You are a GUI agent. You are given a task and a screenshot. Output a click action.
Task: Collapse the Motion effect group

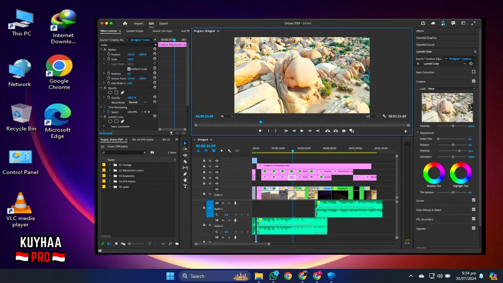tap(101, 50)
